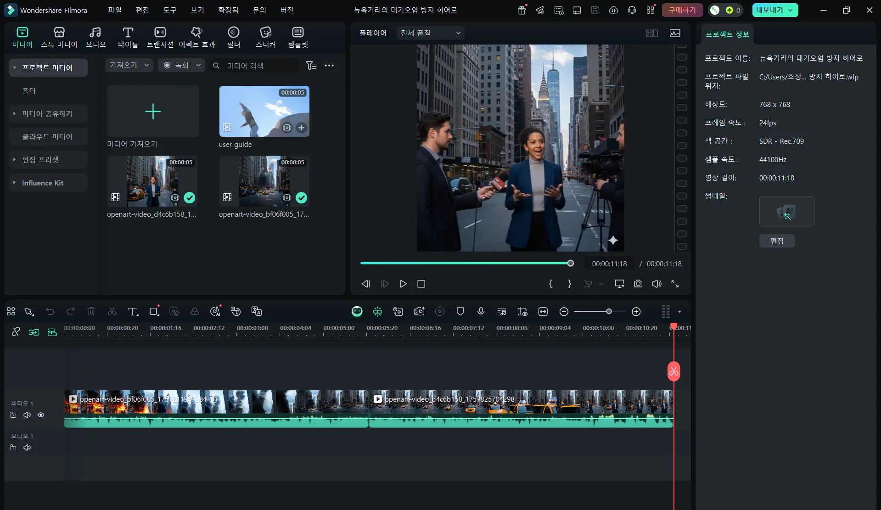Click the Text tool in timeline toolbar

click(x=133, y=312)
